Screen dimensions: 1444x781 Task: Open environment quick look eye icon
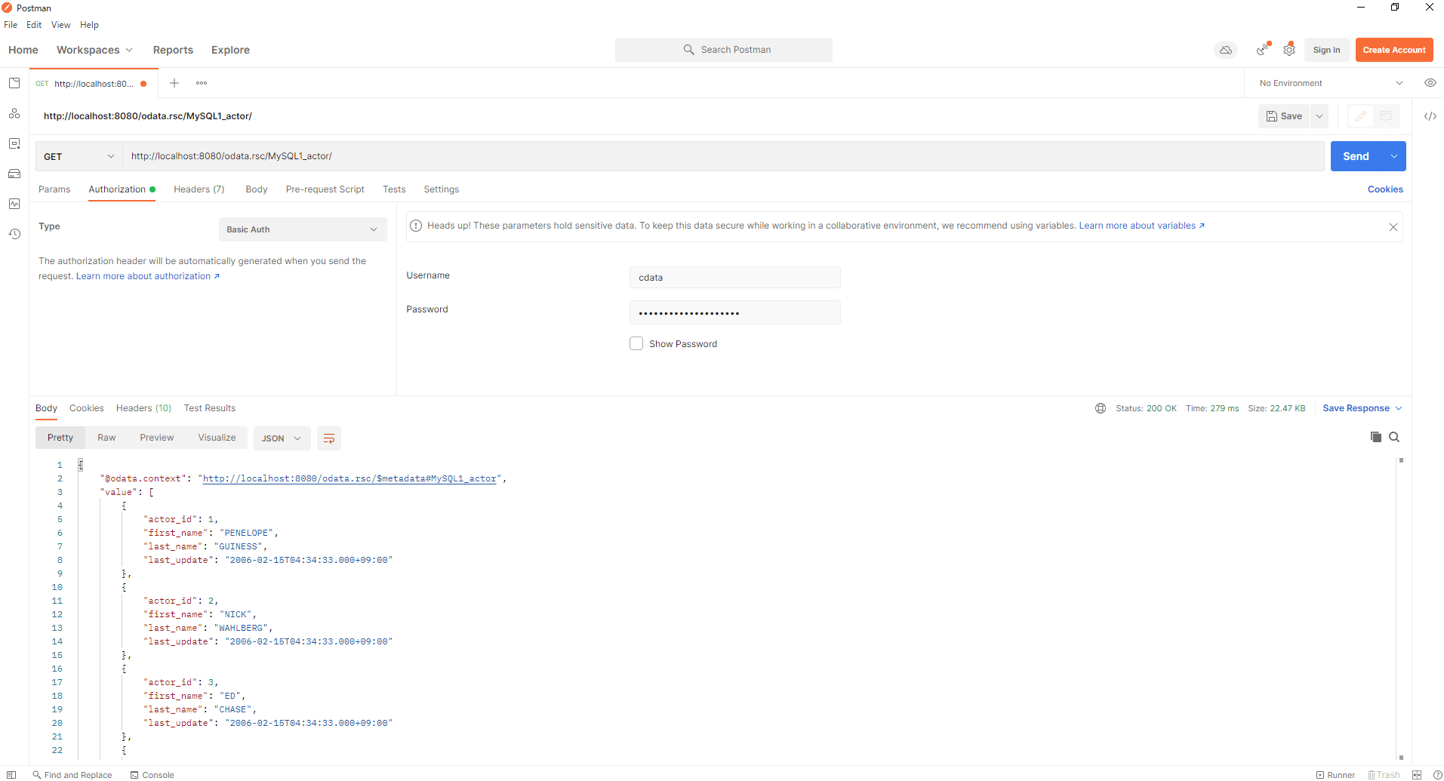(x=1430, y=83)
